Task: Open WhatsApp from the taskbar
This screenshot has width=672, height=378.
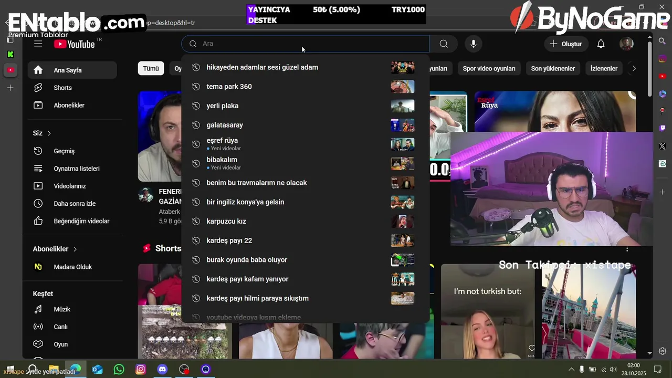Action: tap(119, 370)
